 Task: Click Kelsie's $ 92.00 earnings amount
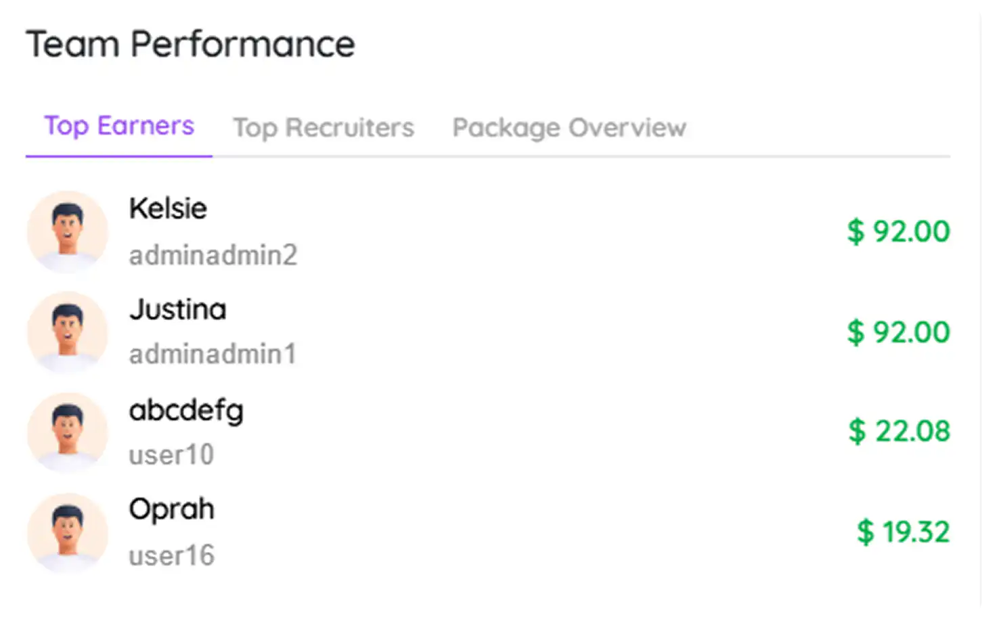point(898,231)
